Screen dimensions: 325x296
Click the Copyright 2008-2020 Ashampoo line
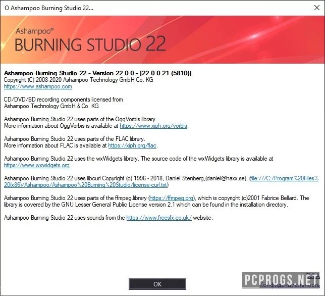coord(79,80)
